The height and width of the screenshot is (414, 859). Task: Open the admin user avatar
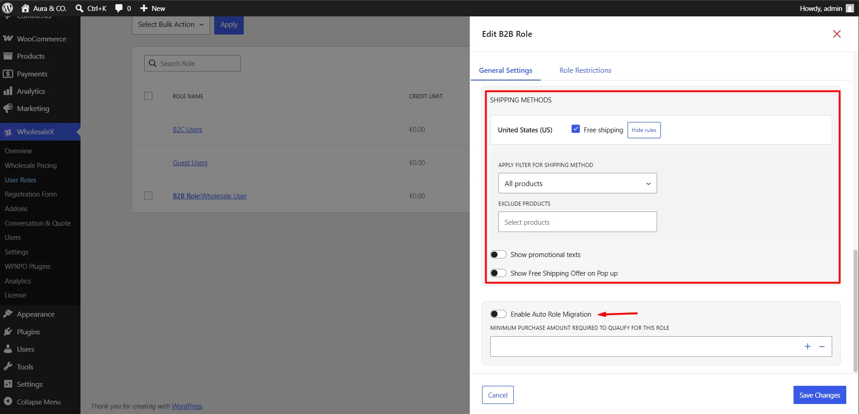849,8
